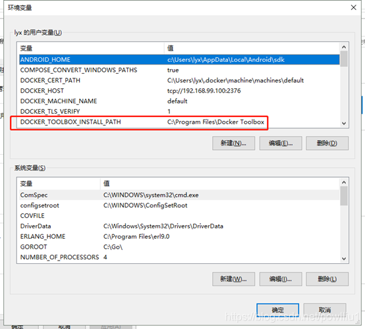Click 删除(L) to delete system variable
365x329 pixels.
click(327, 279)
